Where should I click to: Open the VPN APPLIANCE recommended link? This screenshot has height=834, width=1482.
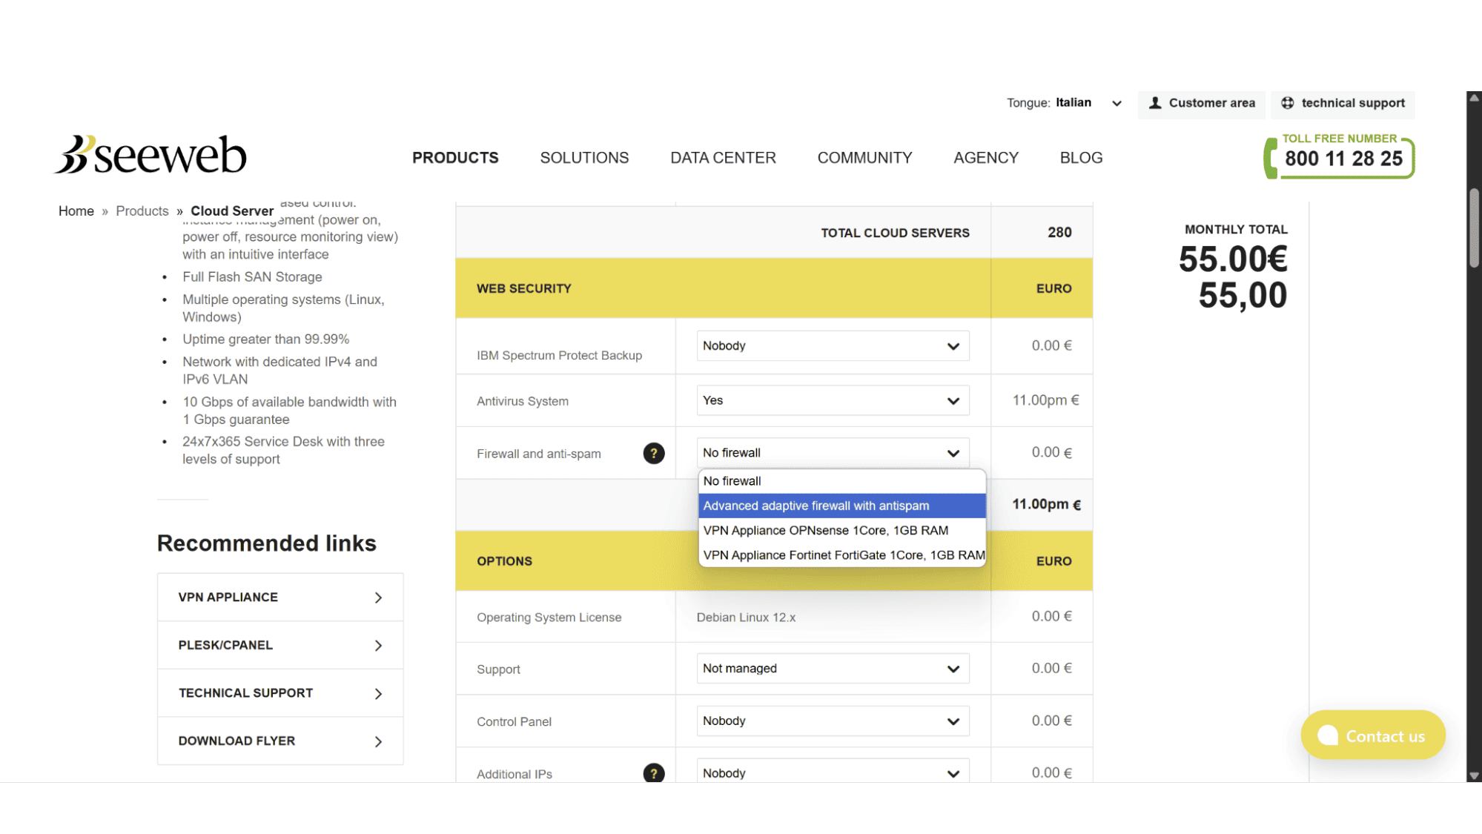click(280, 598)
